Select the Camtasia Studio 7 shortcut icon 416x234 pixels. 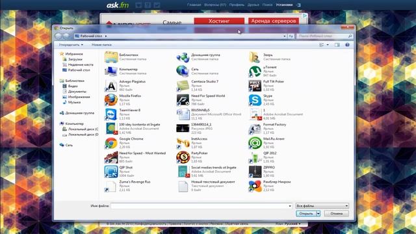tap(183, 86)
